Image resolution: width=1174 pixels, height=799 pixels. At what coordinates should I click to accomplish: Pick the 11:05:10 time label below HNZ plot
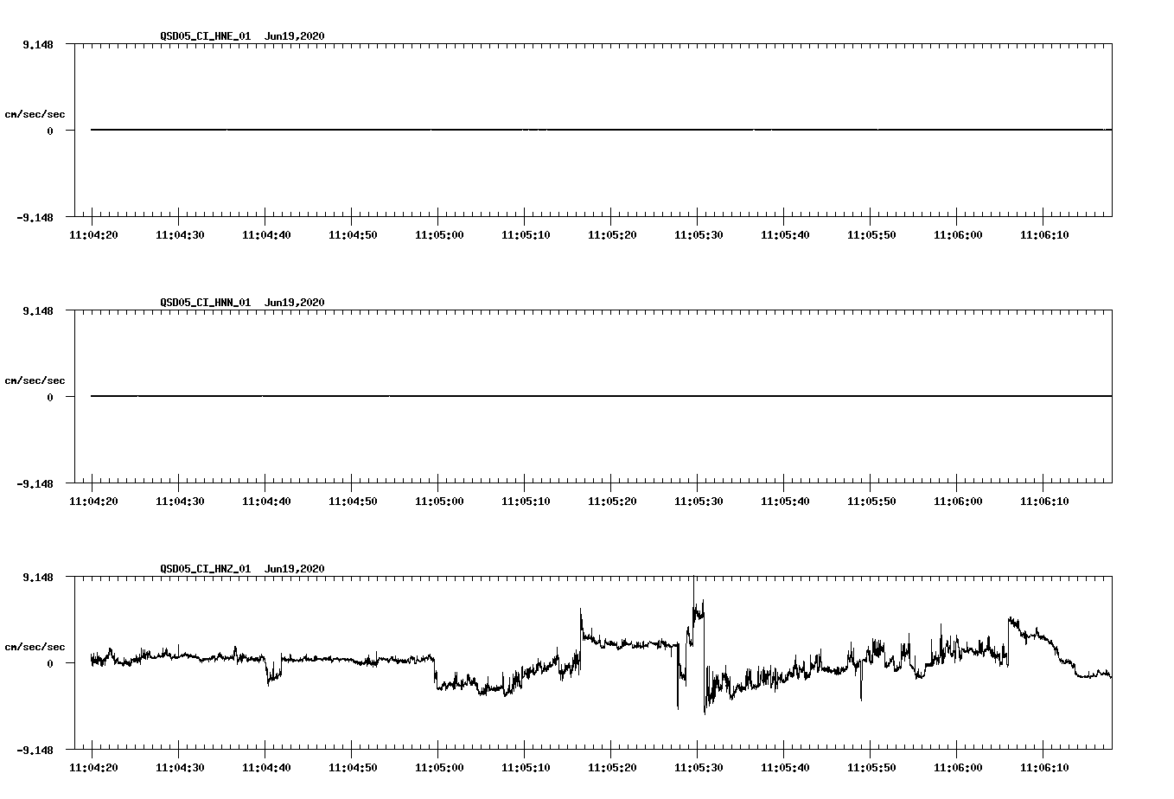pos(526,767)
